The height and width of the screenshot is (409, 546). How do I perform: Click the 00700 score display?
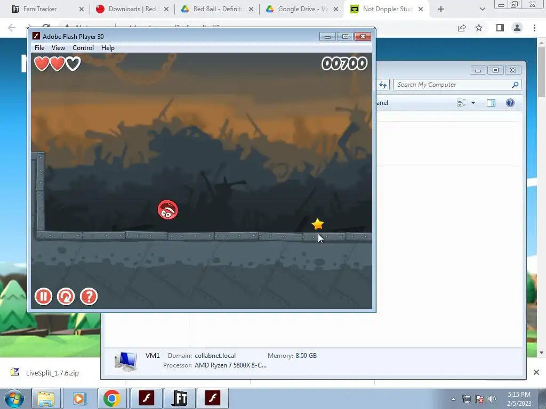coord(344,64)
